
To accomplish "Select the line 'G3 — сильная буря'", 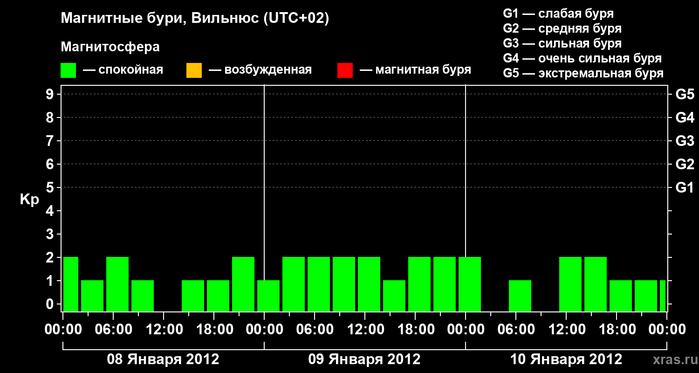I will 562,43.
